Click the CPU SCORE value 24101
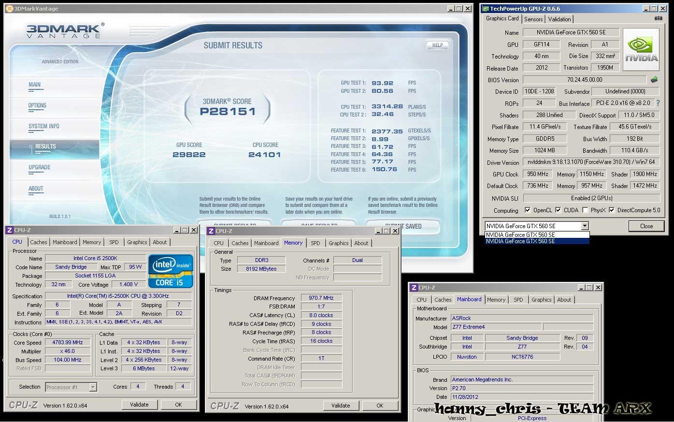The image size is (674, 422). click(264, 155)
